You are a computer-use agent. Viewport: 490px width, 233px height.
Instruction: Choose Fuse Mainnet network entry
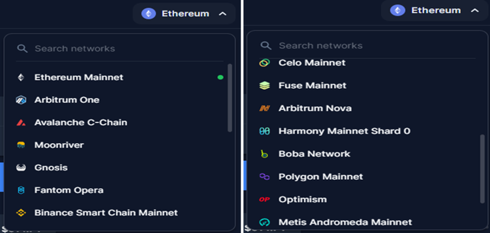tap(312, 85)
